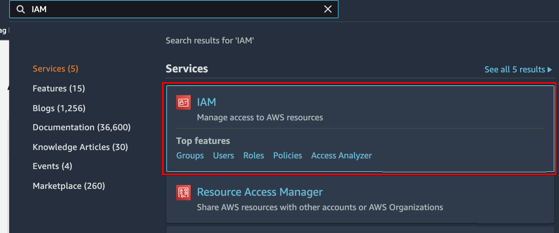Screen dimensions: 559x233
Task: Go to IAM Groups feature
Action: point(190,156)
